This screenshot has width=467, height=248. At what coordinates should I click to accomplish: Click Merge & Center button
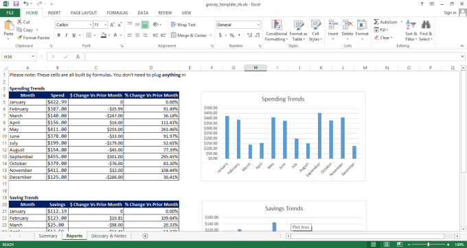[189, 36]
